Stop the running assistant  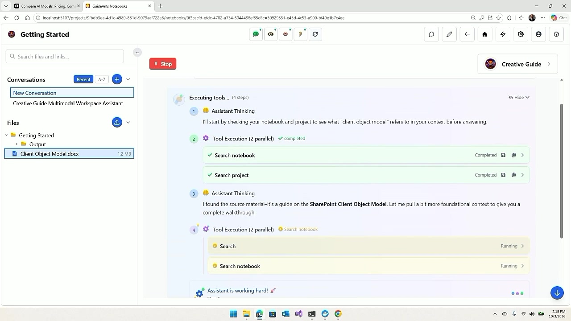point(163,64)
